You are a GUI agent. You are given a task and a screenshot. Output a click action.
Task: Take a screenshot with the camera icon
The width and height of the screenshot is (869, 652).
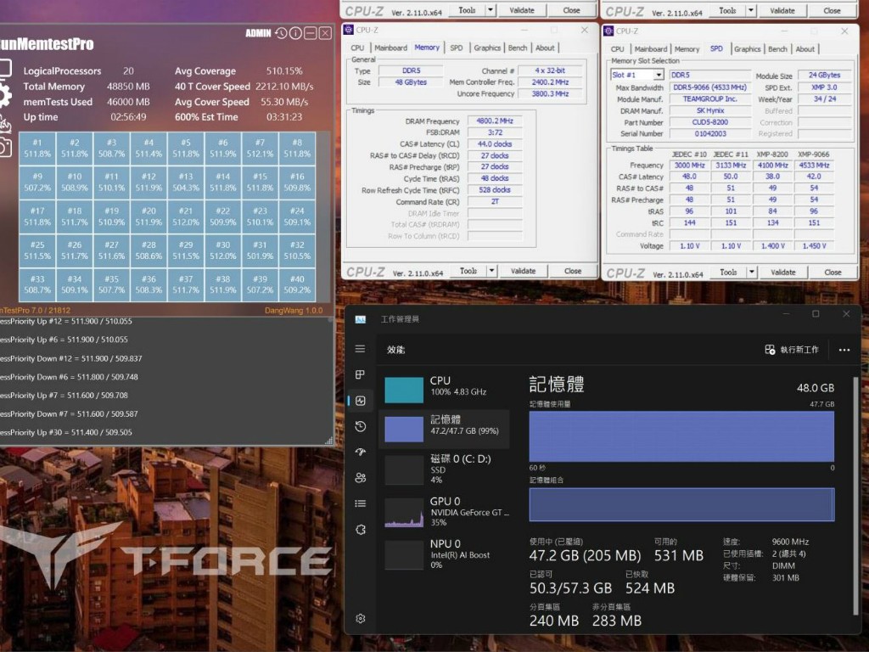(4, 147)
